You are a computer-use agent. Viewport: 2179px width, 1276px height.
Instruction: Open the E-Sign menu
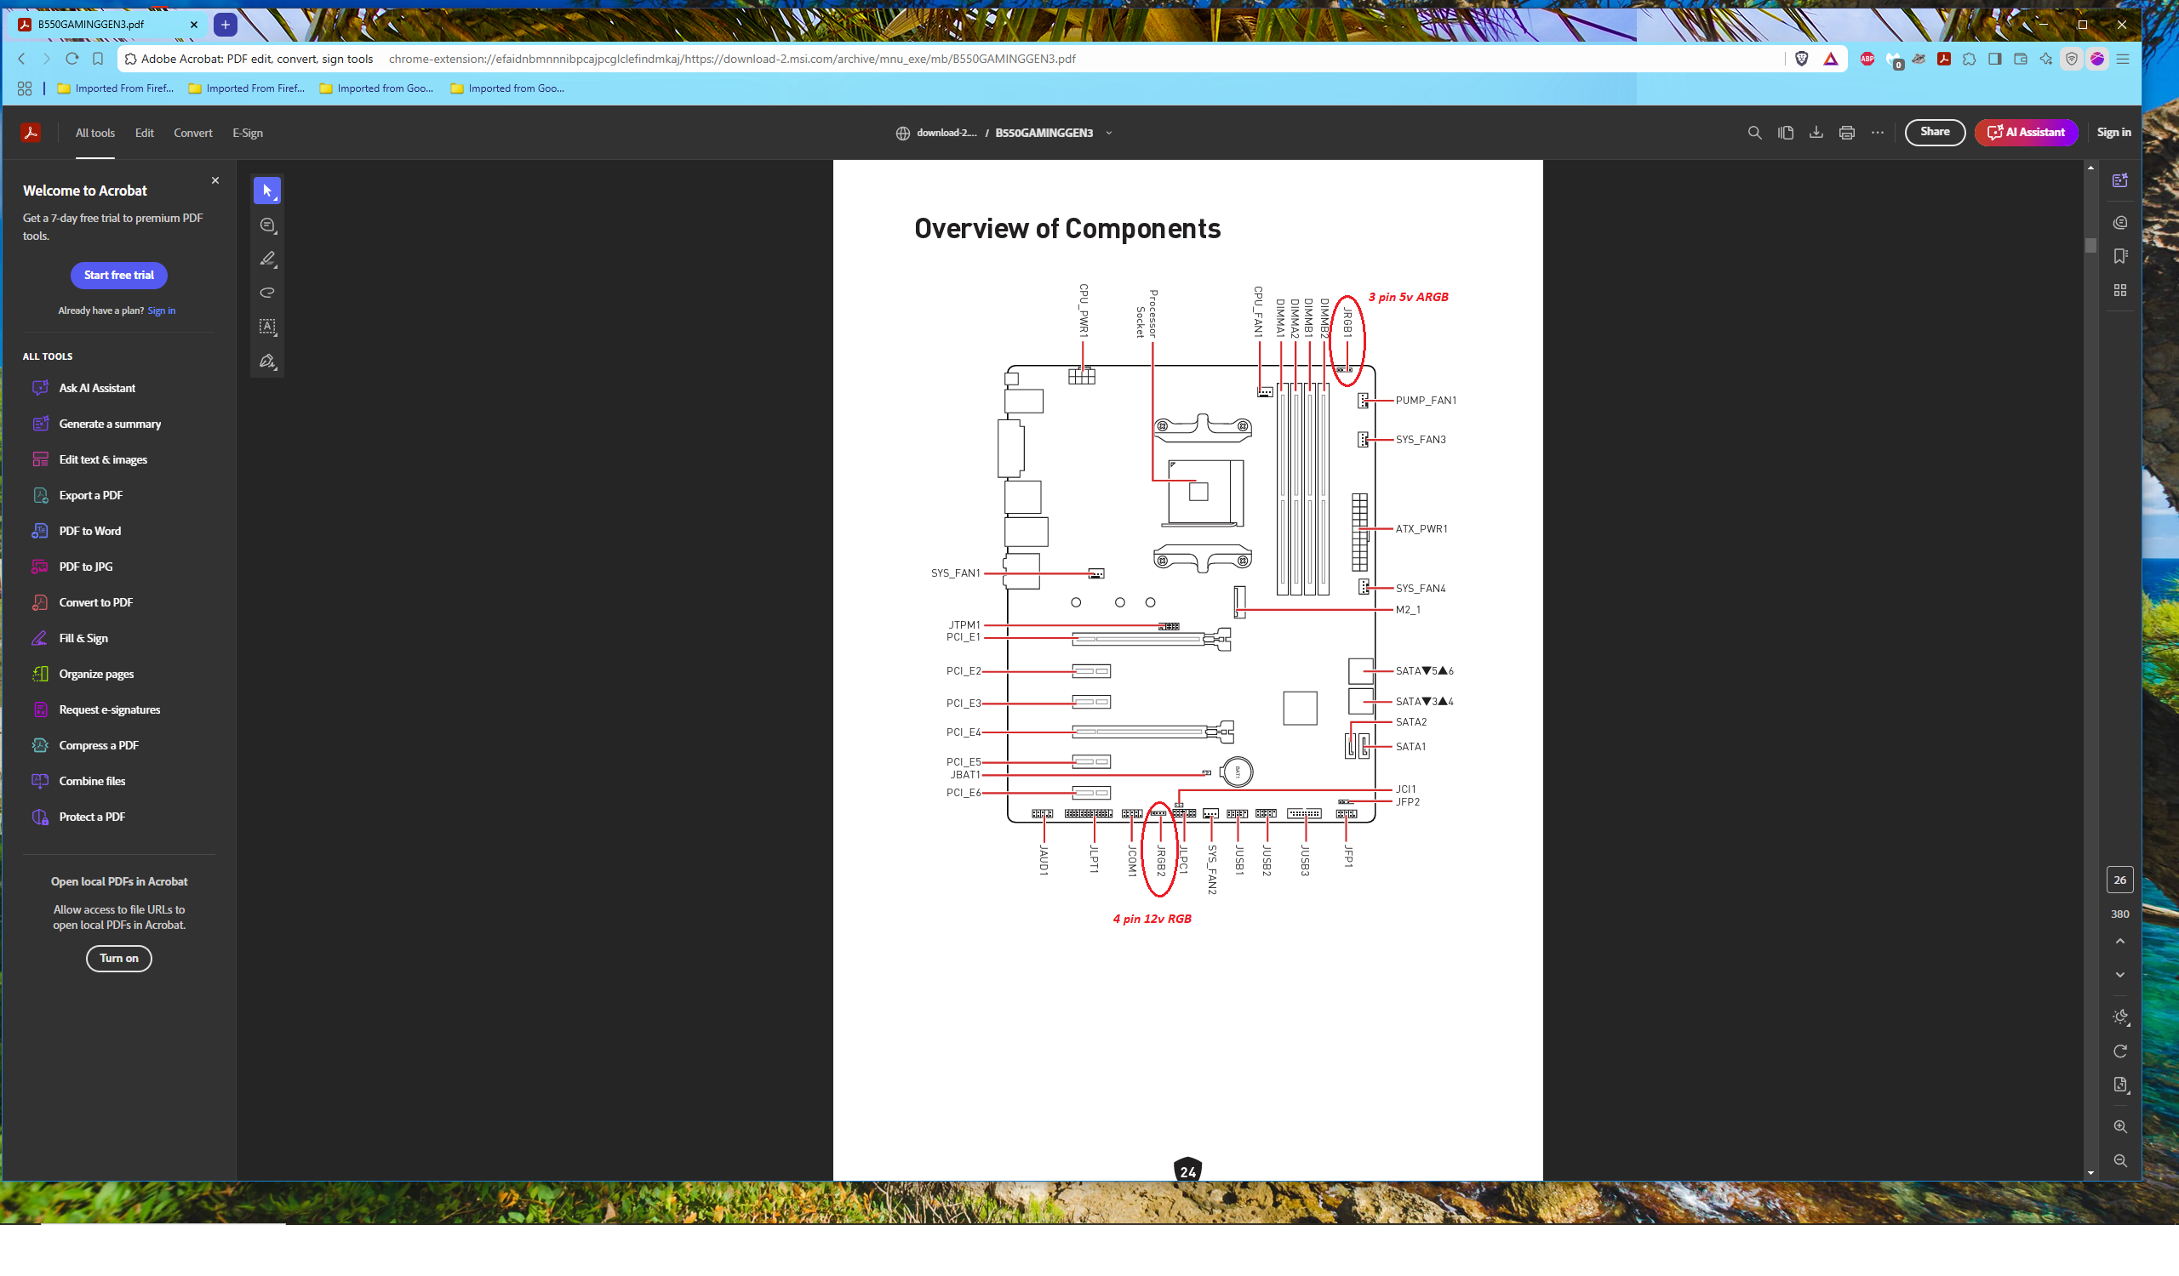248,133
